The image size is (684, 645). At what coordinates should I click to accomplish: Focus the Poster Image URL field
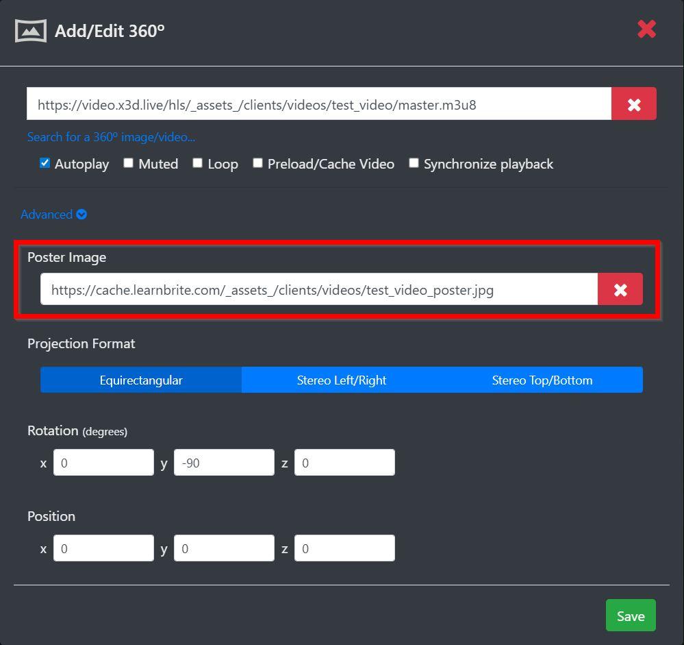[x=319, y=289]
